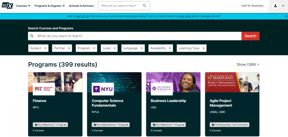This screenshot has height=137, width=288.
Task: Click the red Search button
Action: point(250,36)
